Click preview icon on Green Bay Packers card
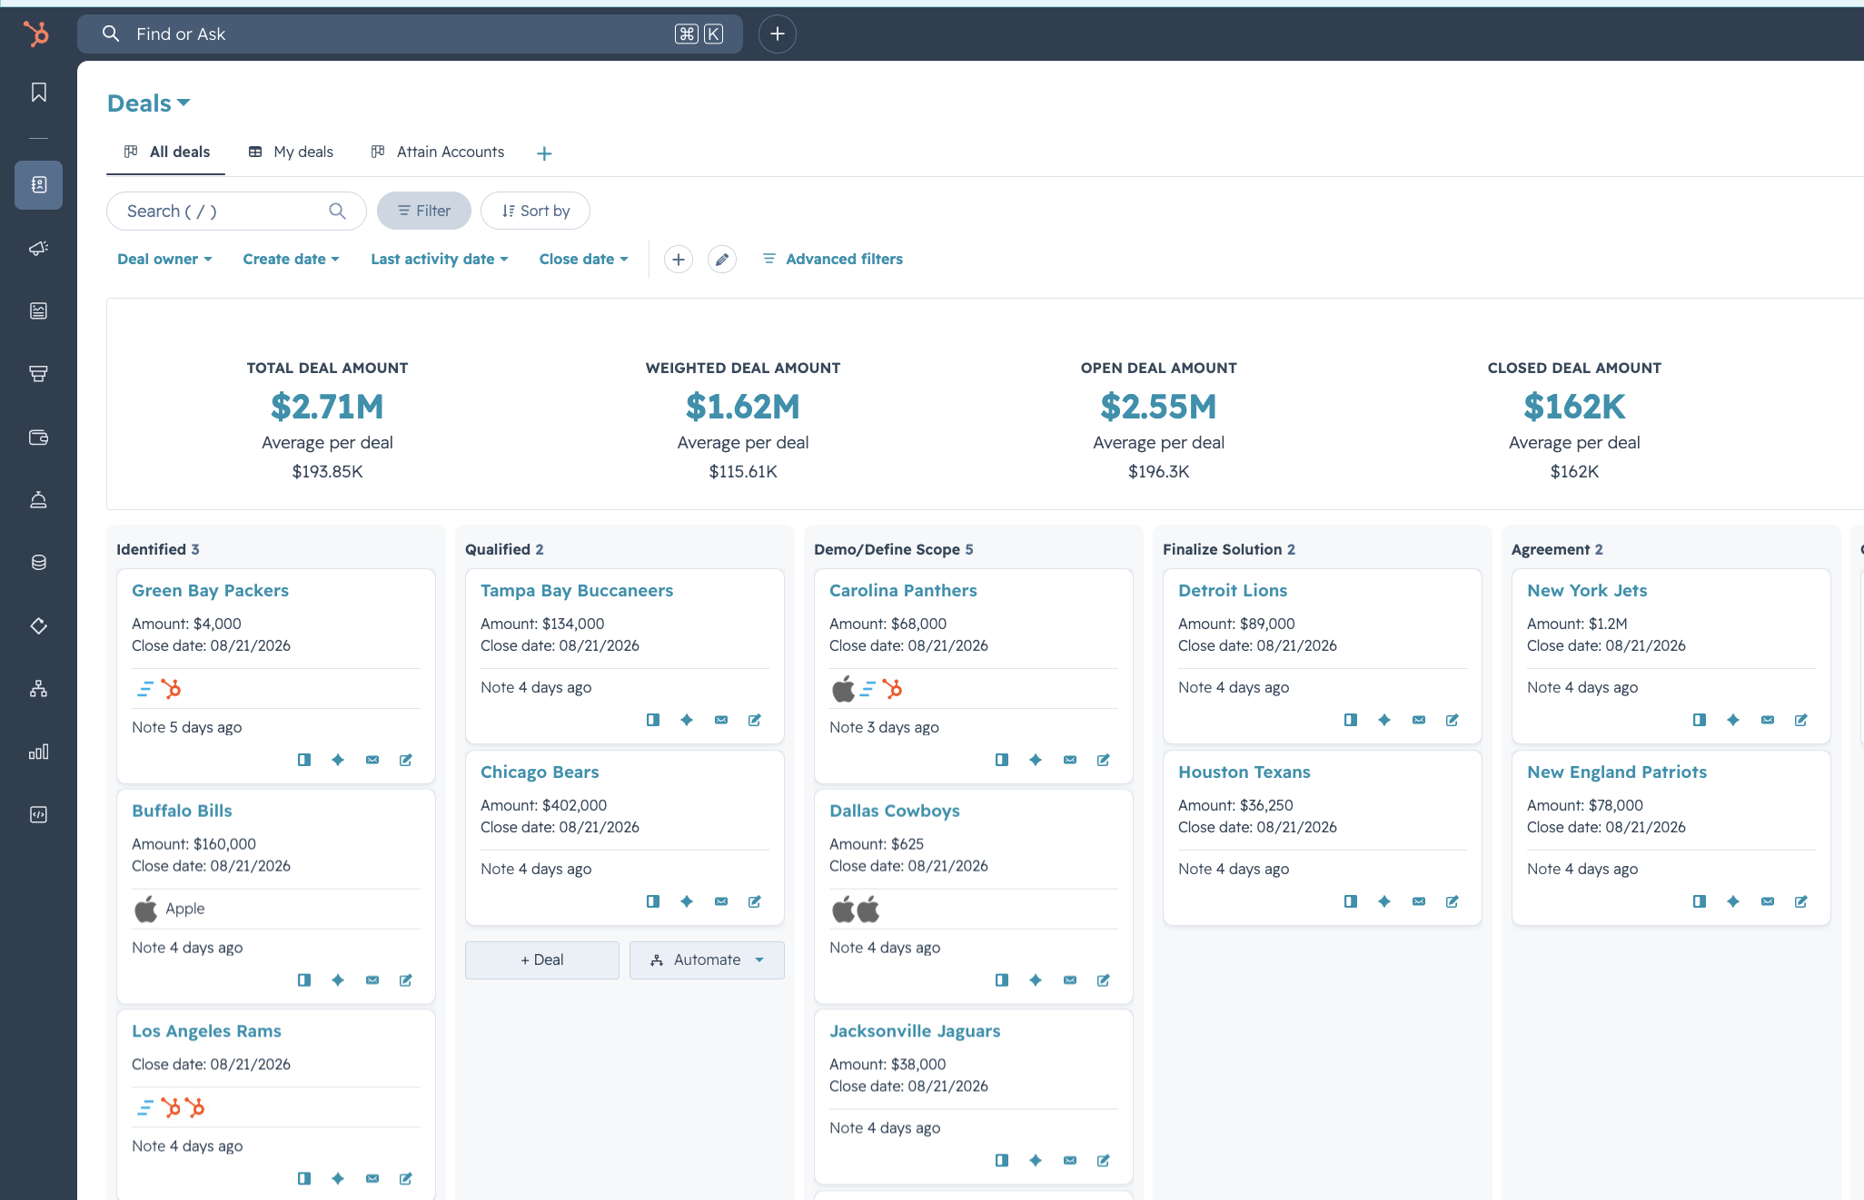 click(304, 760)
